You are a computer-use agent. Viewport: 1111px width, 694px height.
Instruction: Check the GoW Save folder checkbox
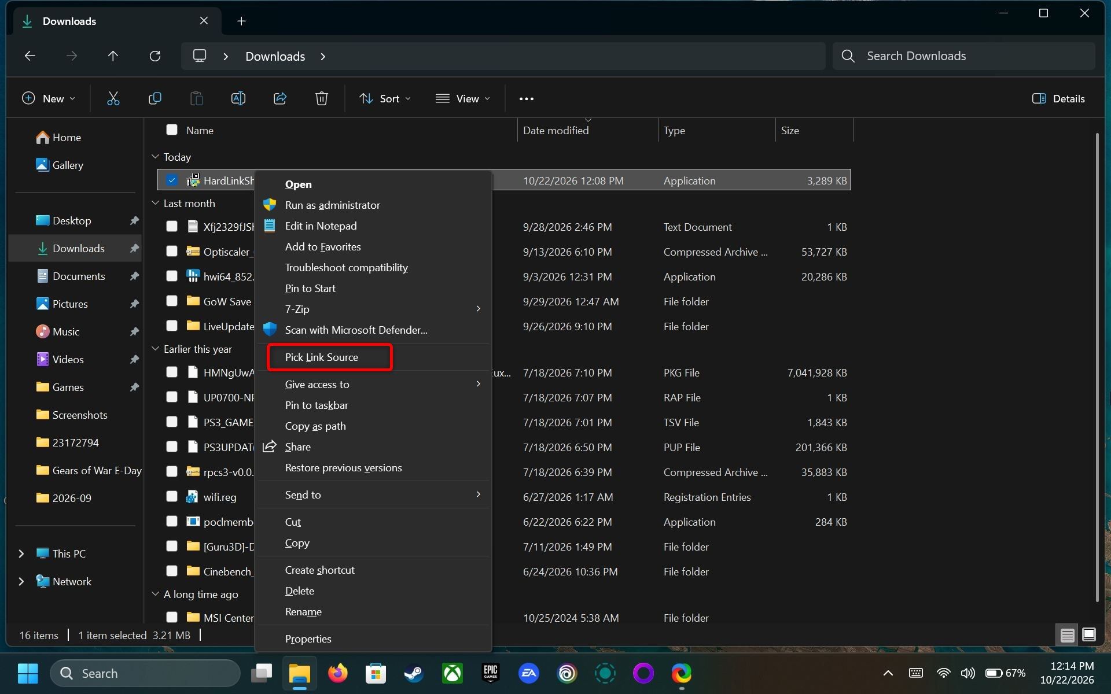(x=172, y=301)
